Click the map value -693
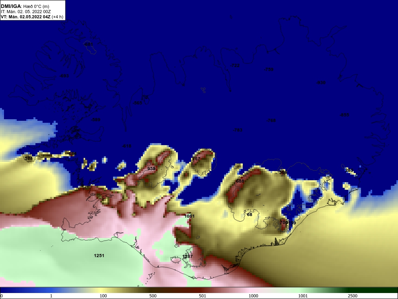 (64, 76)
